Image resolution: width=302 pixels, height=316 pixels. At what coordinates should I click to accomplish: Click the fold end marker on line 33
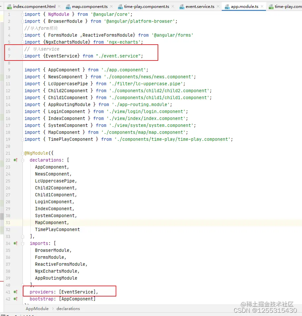coord(23,237)
